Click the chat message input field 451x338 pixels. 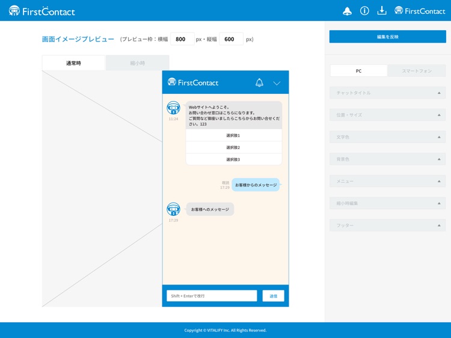point(212,296)
